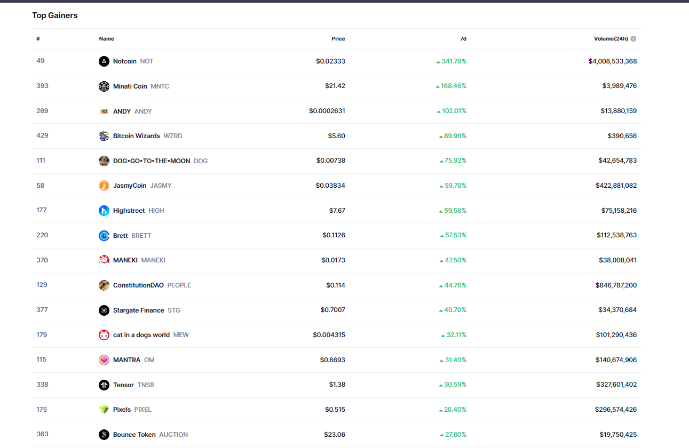Open the Bounce Token AUCTION link
Screen dimensions: 689x448
click(134, 435)
